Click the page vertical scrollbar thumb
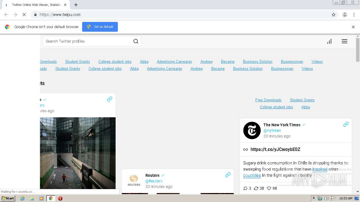 coord(358,50)
